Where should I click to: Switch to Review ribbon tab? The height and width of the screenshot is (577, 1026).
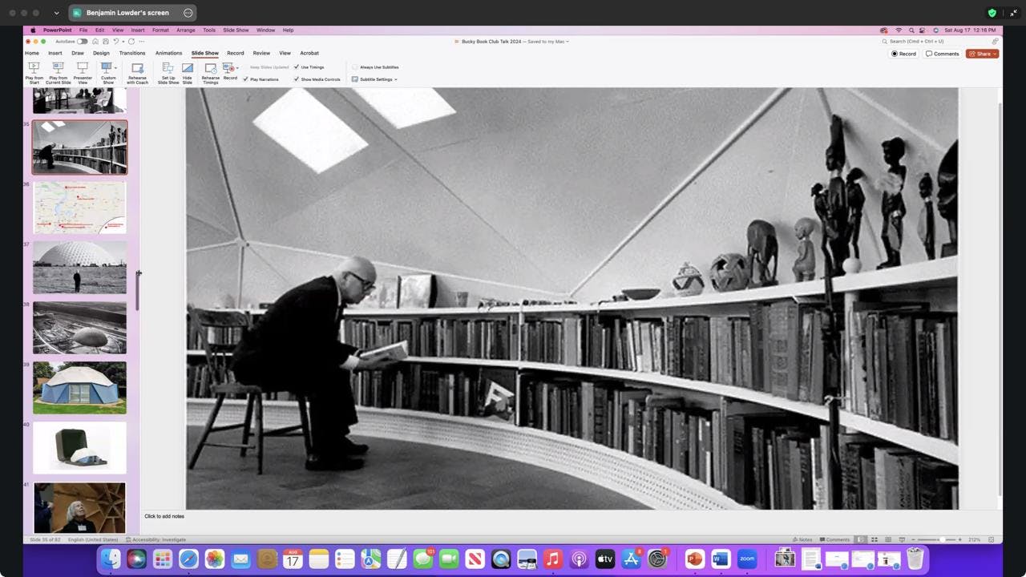(x=261, y=53)
